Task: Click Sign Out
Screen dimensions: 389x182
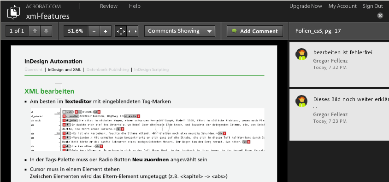Action: point(372,6)
